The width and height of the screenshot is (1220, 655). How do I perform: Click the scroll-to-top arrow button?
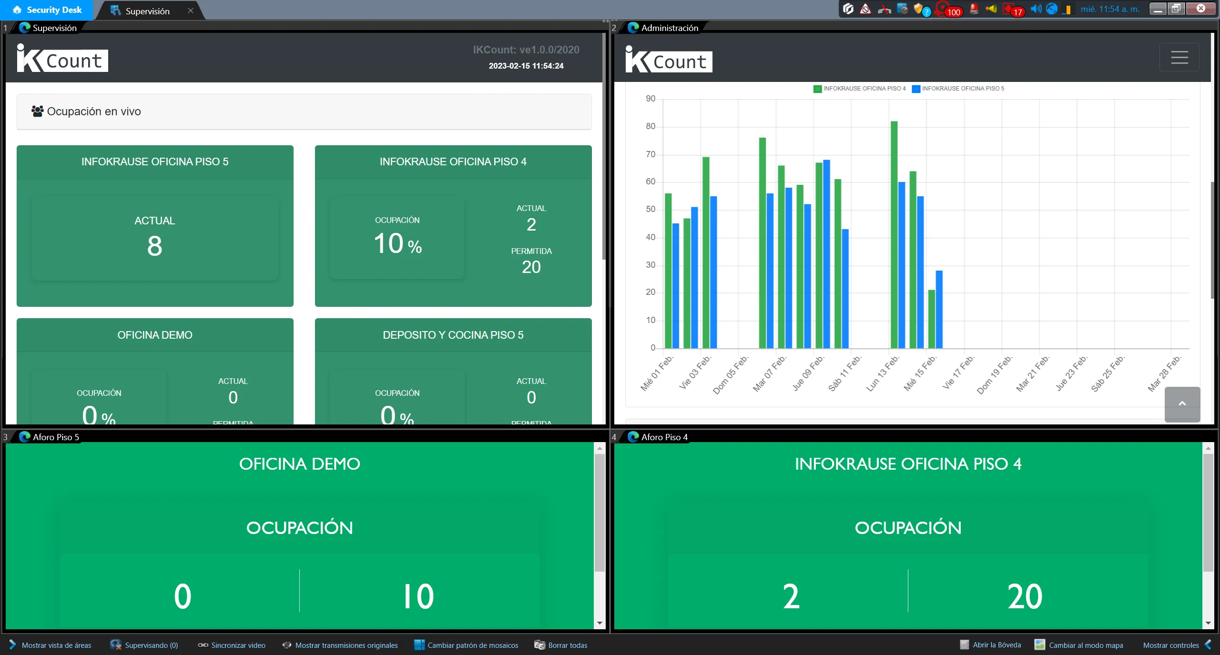pos(1182,404)
